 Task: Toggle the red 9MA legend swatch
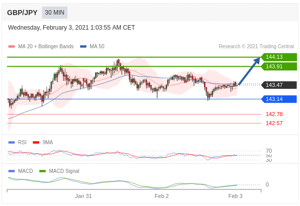tap(36, 142)
